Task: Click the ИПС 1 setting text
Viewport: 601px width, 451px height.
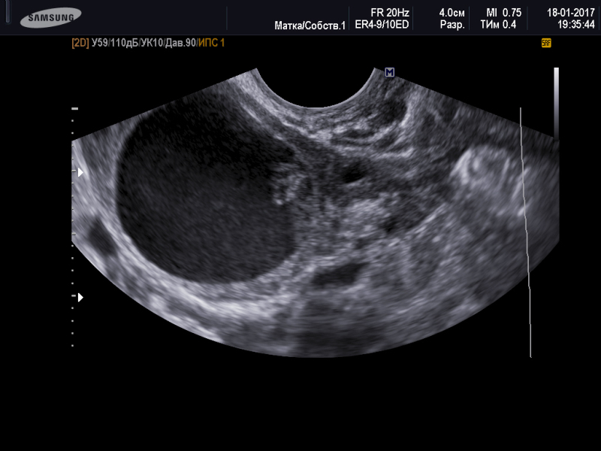Action: [211, 43]
